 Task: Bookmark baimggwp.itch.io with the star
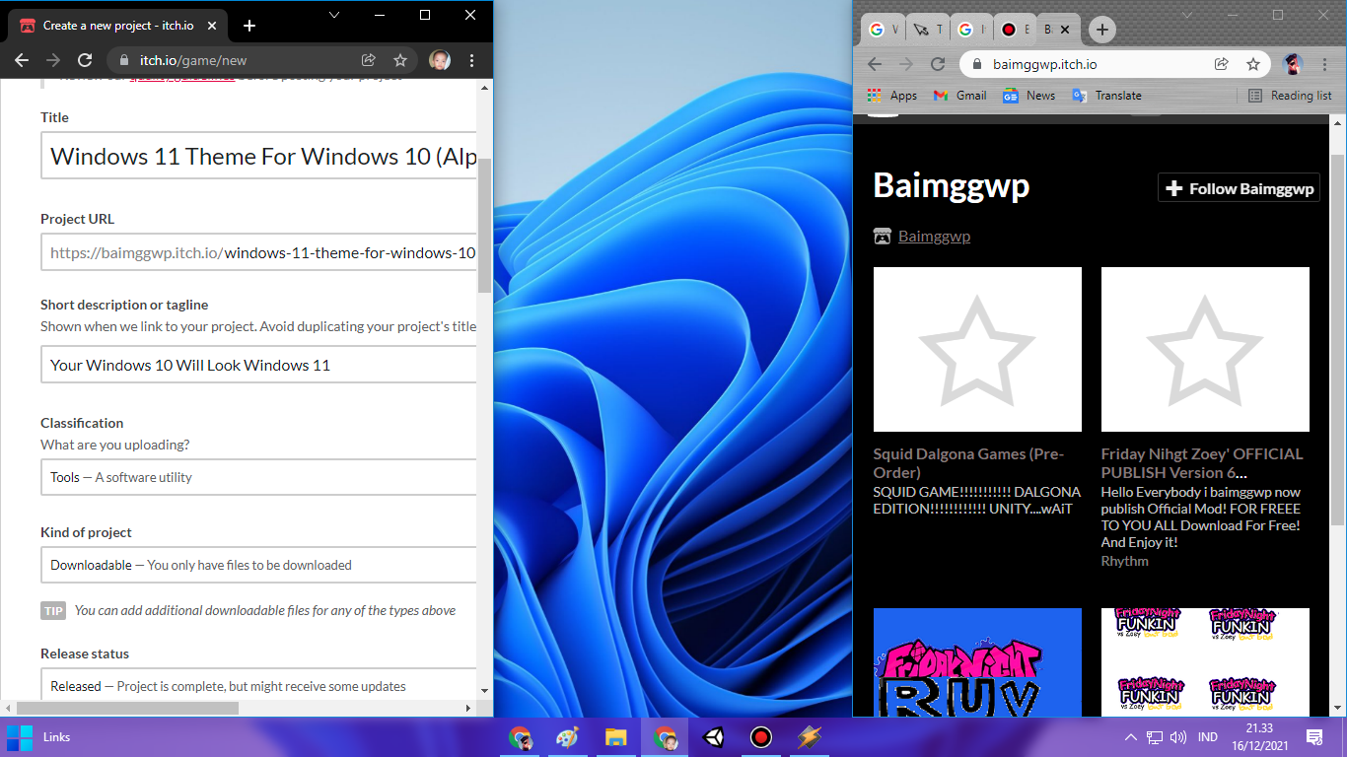[x=1253, y=64]
